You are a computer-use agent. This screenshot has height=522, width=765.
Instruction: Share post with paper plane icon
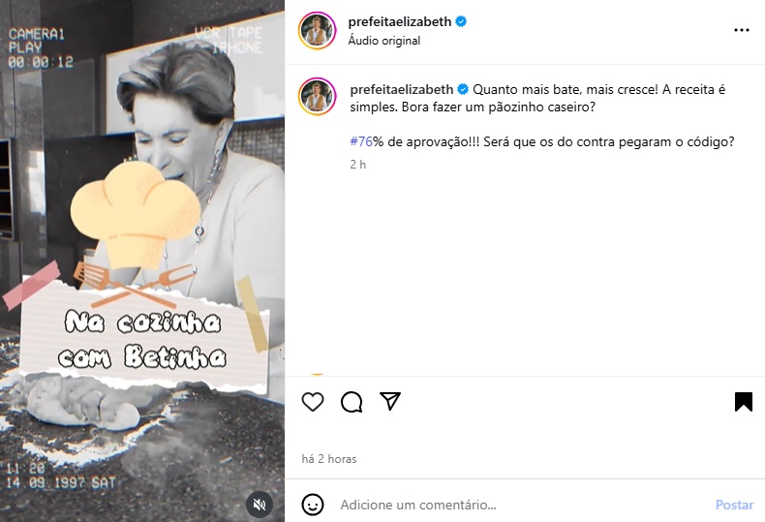click(390, 401)
